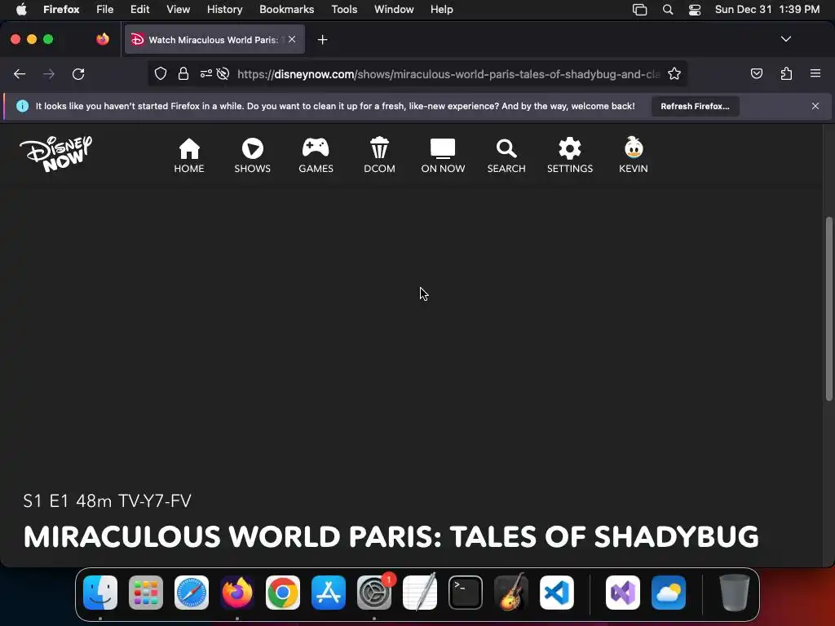Go back to the previous page
Viewport: 835px width, 626px height.
pyautogui.click(x=20, y=74)
